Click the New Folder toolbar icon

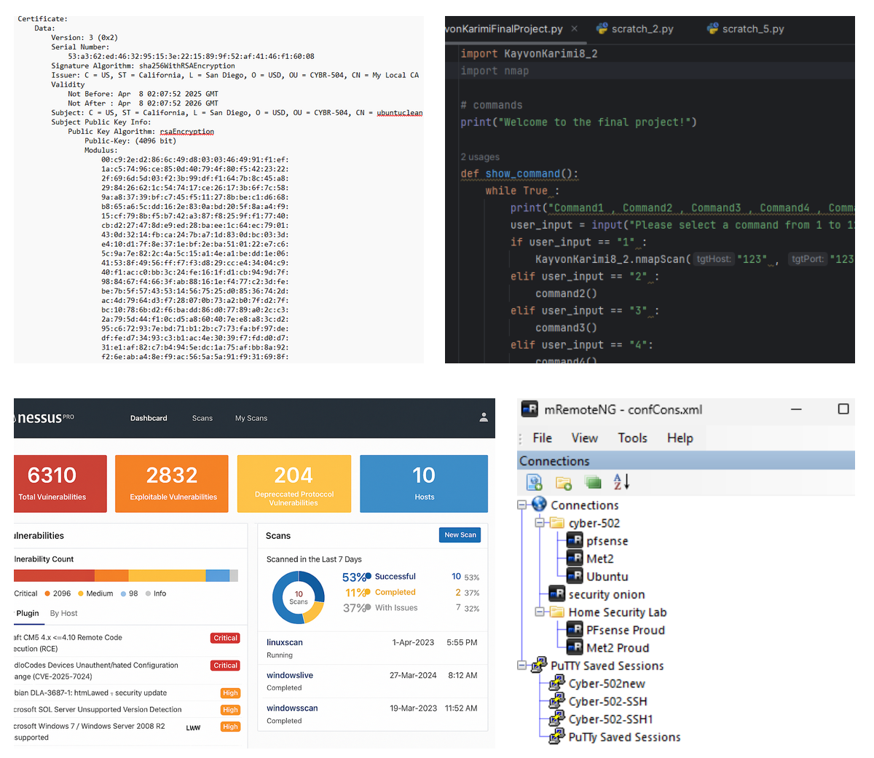pos(564,482)
